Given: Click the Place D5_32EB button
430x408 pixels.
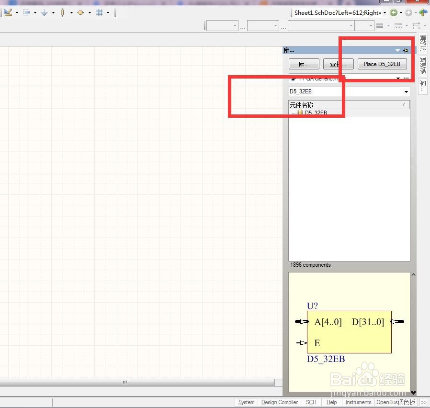Looking at the screenshot, I should click(382, 64).
